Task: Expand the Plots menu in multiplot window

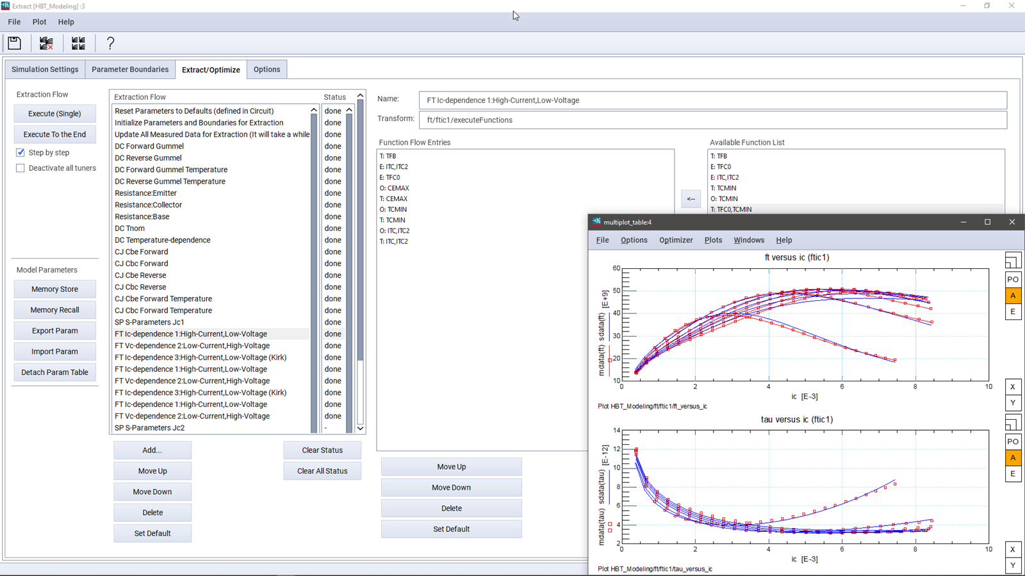Action: [x=713, y=240]
